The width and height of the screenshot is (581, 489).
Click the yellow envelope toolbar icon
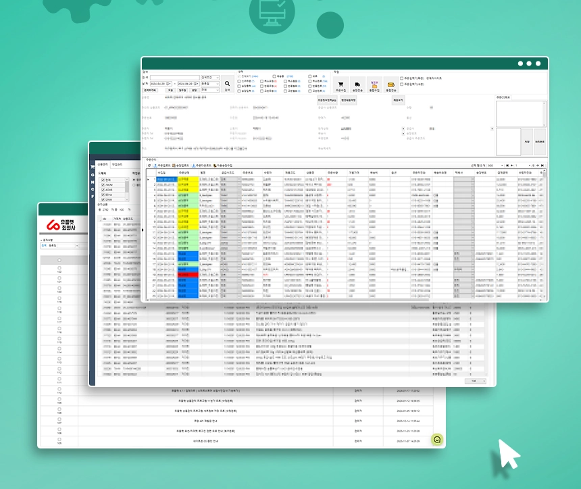coord(391,85)
